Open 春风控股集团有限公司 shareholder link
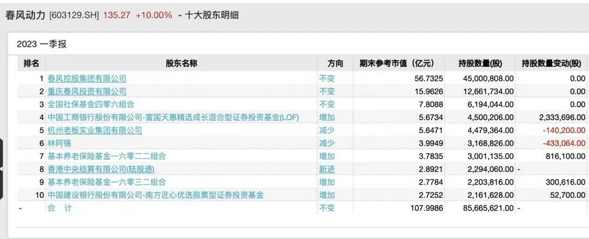 coord(87,78)
